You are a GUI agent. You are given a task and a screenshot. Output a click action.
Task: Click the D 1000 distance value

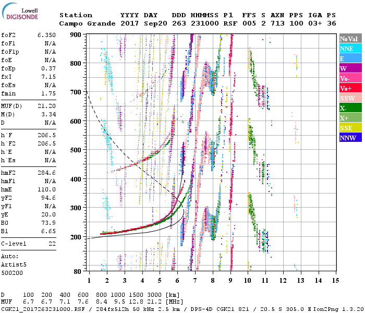pyautogui.click(x=117, y=295)
